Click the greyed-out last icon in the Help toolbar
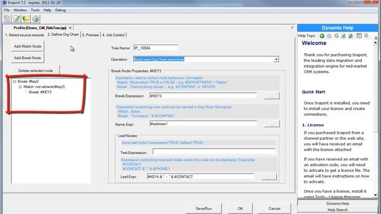Viewport: 381px width, 214px height. pos(366,36)
